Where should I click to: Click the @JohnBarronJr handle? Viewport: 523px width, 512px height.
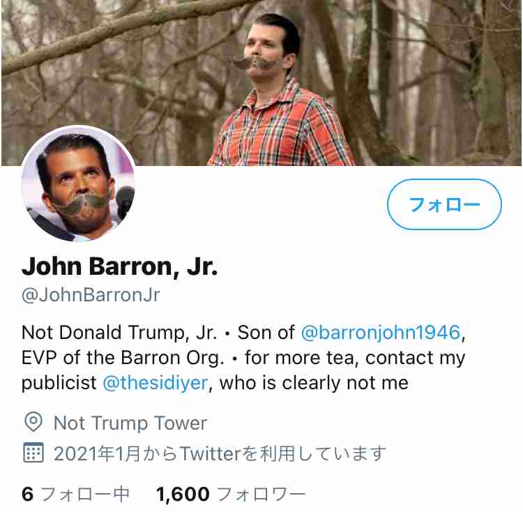(x=91, y=295)
